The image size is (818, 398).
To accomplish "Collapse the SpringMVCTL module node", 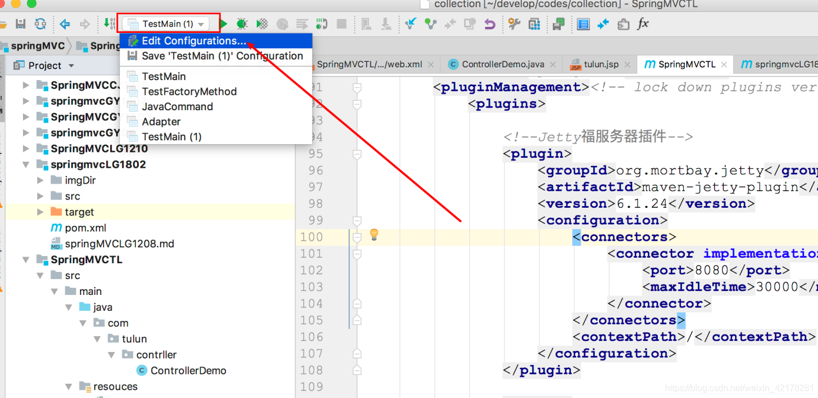I will (26, 260).
